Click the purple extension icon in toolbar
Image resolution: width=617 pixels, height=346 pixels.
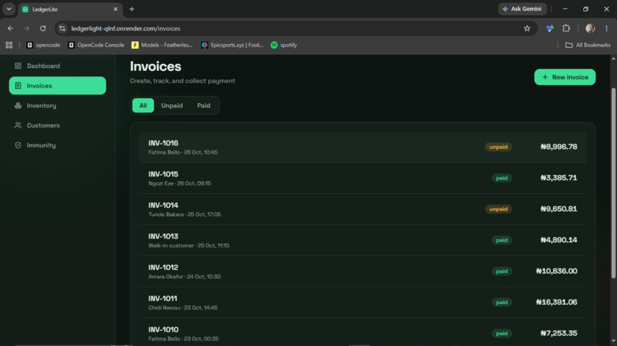[x=550, y=28]
